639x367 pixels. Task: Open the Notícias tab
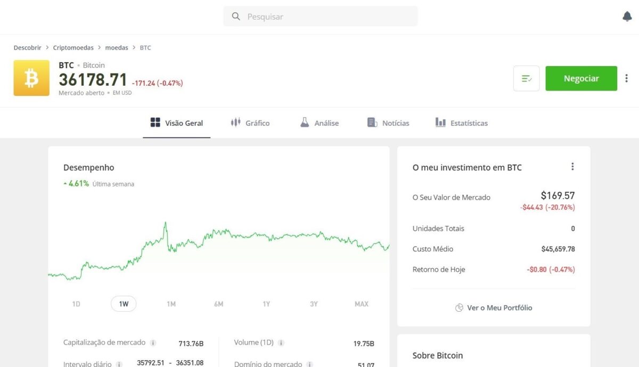[388, 123]
